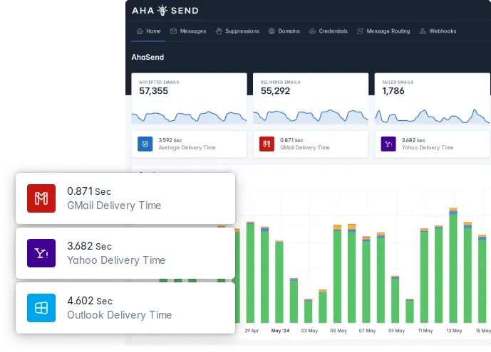Click the tallest green bar at 13 May
This screenshot has width=491, height=352.
pos(453,269)
